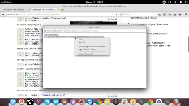Click print icon on bottom code block
Viewport: 189px width, 106px height.
[x=113, y=96]
